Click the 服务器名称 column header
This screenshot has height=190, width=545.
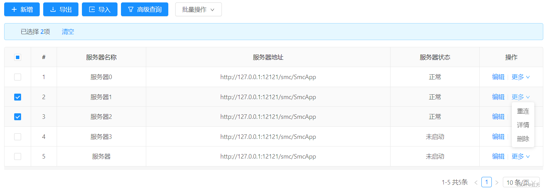(x=101, y=57)
